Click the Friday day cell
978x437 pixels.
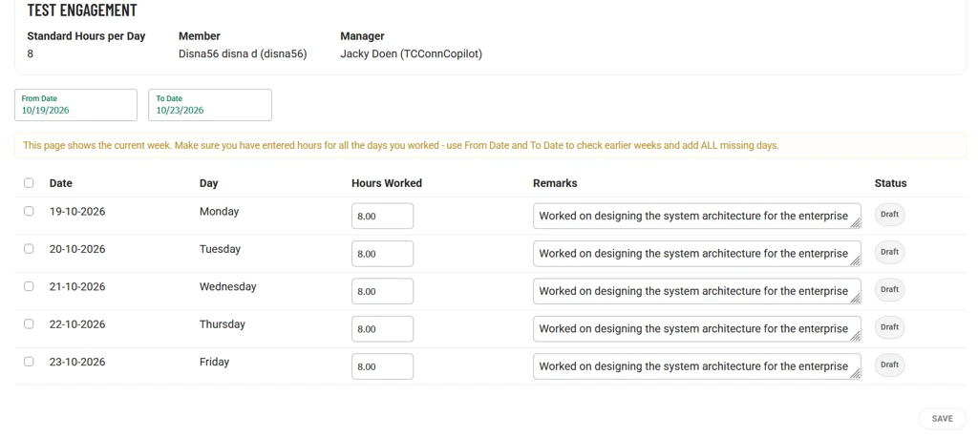(x=215, y=362)
